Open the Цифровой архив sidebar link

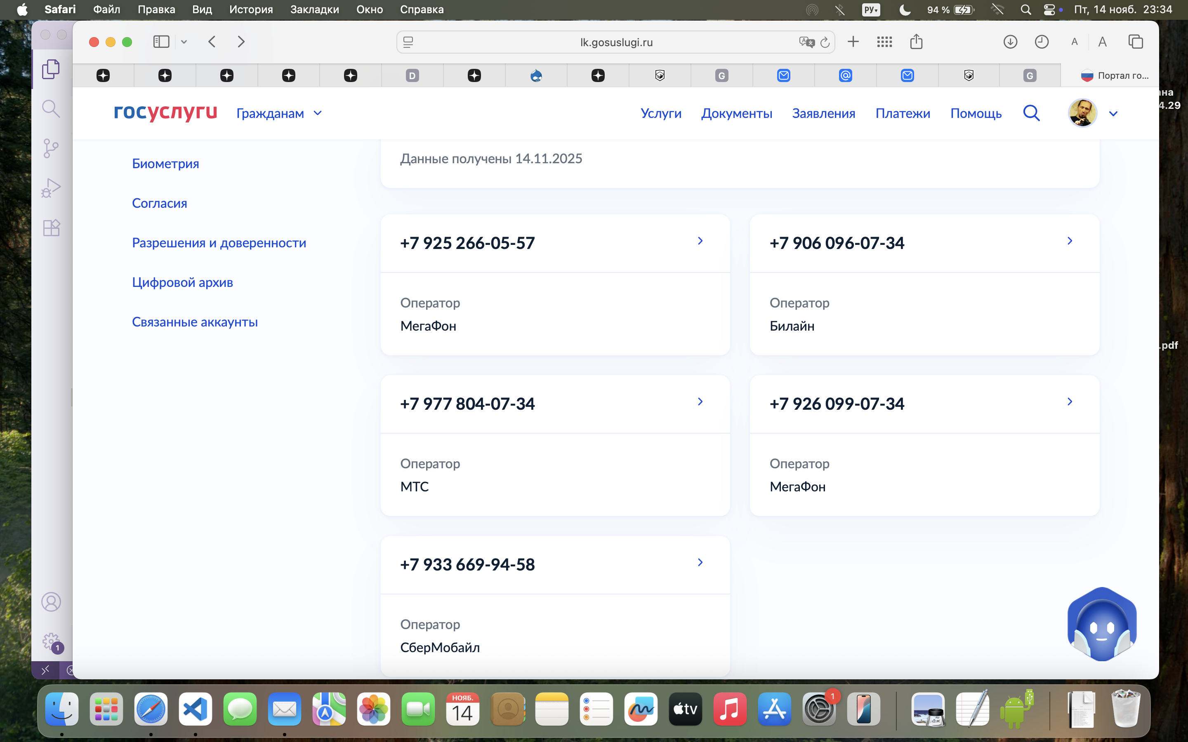pyautogui.click(x=182, y=283)
